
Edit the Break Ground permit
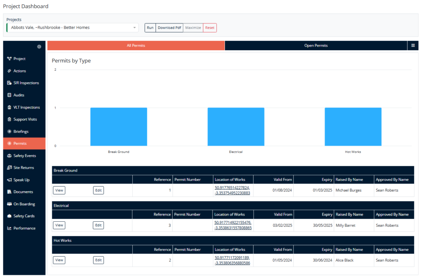pos(99,190)
